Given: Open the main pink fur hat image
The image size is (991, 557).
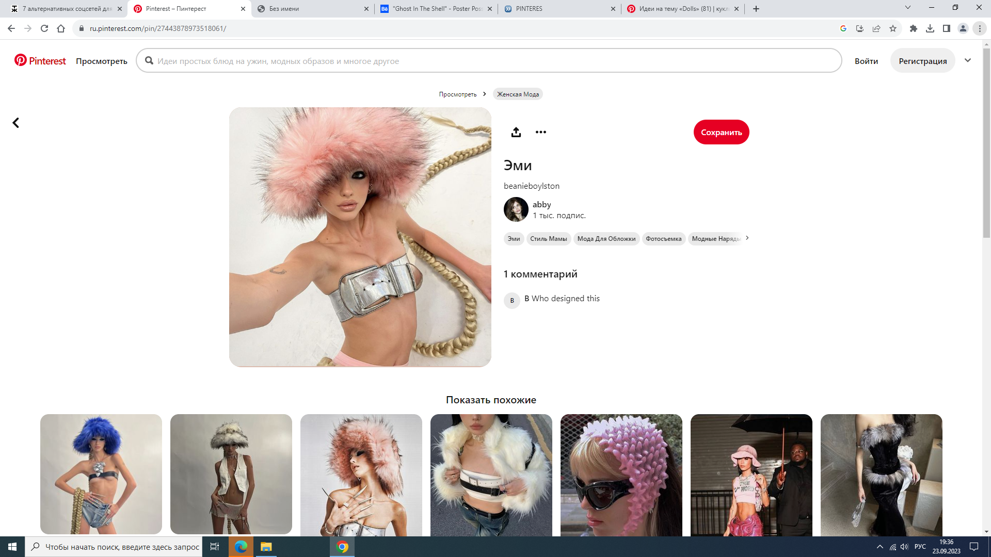Looking at the screenshot, I should point(360,237).
